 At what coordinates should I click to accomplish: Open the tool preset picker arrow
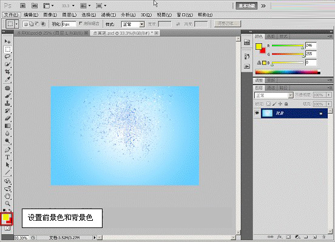click(x=16, y=24)
